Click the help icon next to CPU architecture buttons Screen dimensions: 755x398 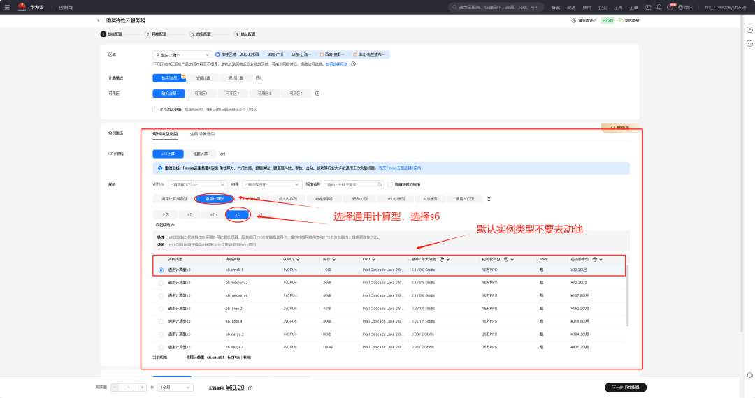(222, 154)
